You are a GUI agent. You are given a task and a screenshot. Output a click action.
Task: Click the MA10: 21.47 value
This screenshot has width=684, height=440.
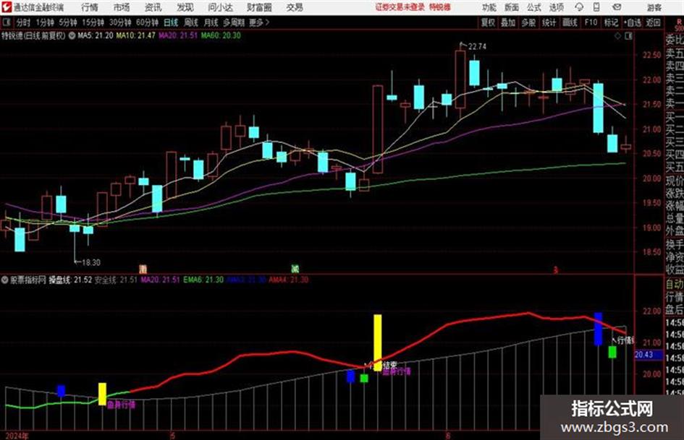[x=135, y=35]
